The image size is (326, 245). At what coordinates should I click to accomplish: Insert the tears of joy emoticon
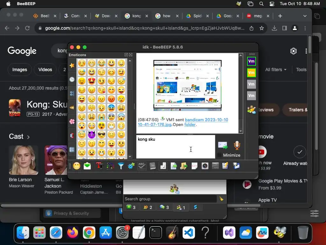point(102,63)
